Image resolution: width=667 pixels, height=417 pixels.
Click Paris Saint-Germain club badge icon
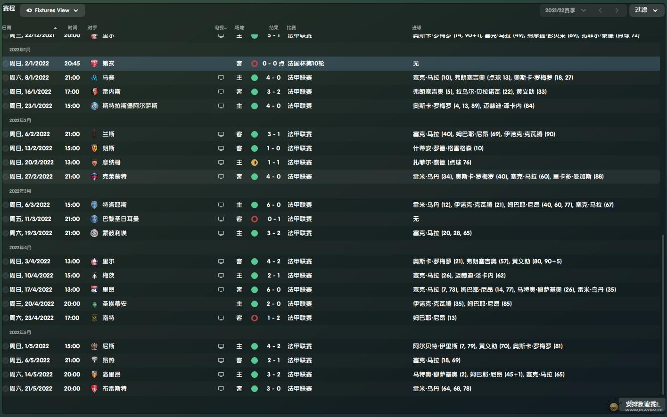[94, 219]
